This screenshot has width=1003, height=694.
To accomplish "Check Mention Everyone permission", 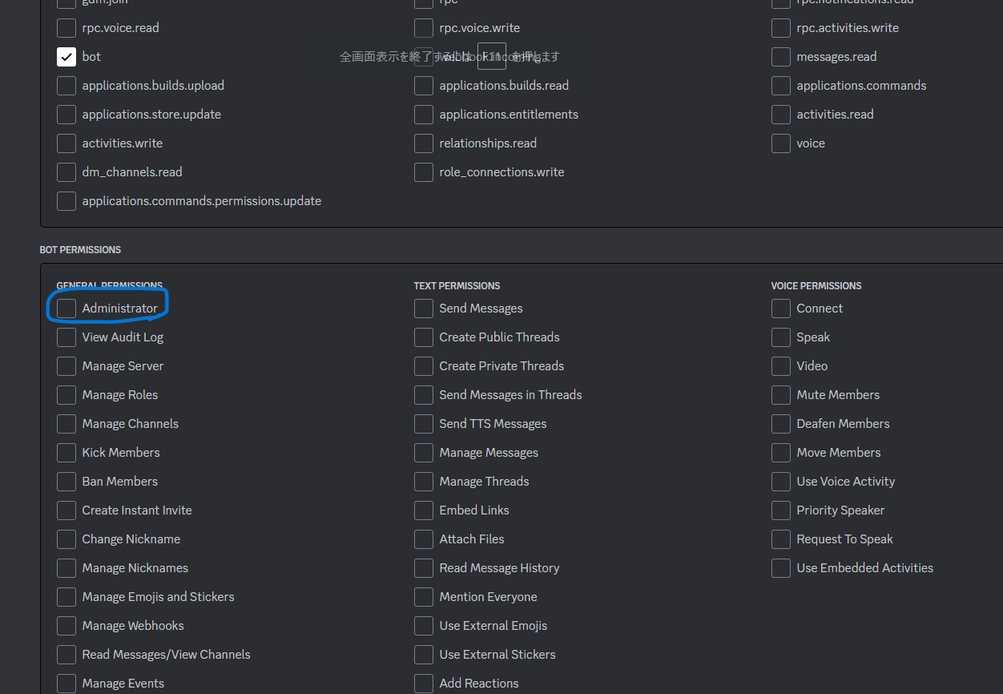I will (x=424, y=597).
